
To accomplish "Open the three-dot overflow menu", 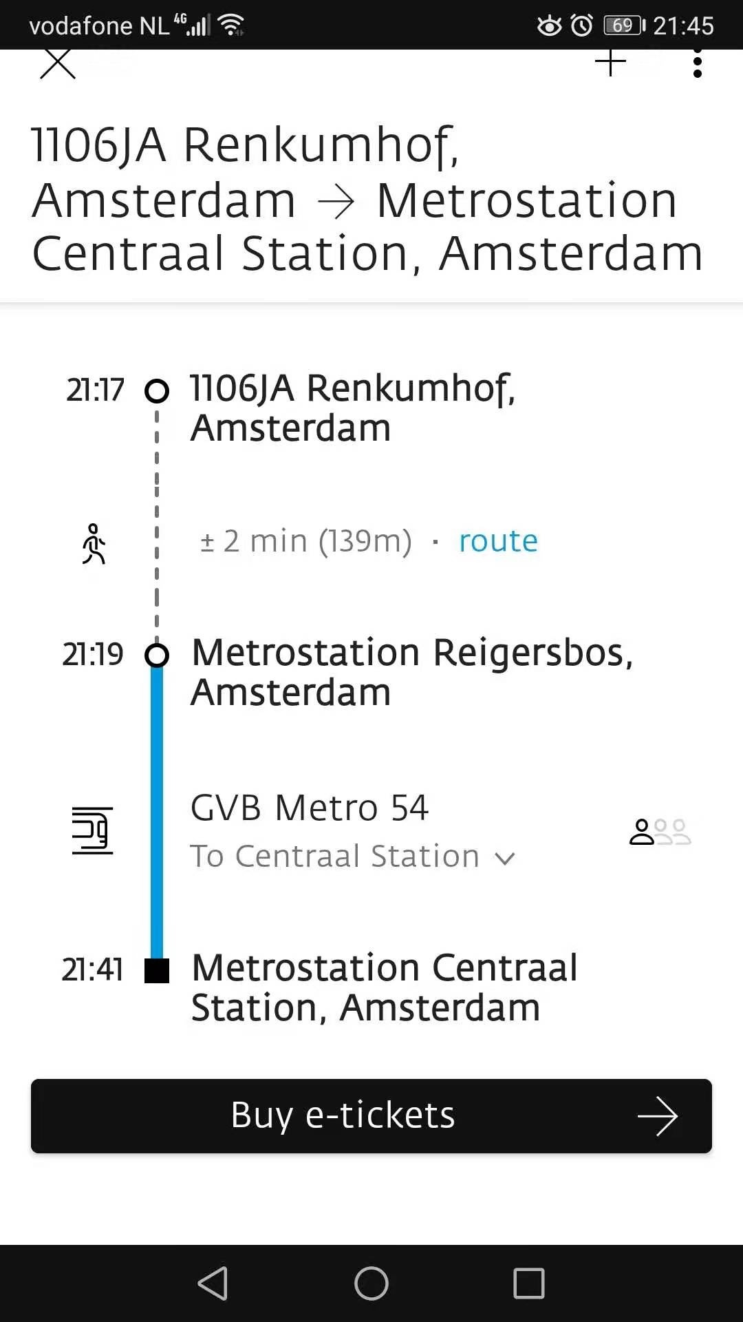I will pyautogui.click(x=698, y=63).
